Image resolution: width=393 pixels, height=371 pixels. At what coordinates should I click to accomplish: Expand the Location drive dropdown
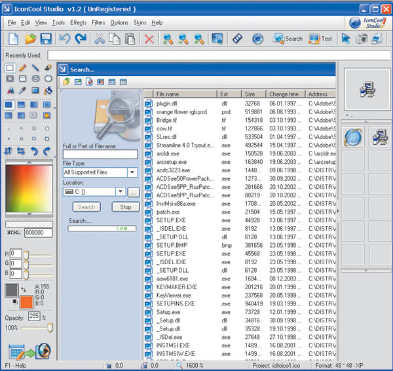tap(121, 191)
